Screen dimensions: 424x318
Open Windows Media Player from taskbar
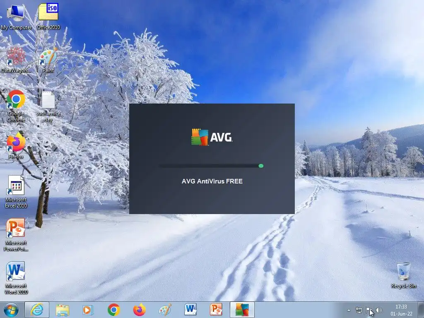click(x=88, y=310)
